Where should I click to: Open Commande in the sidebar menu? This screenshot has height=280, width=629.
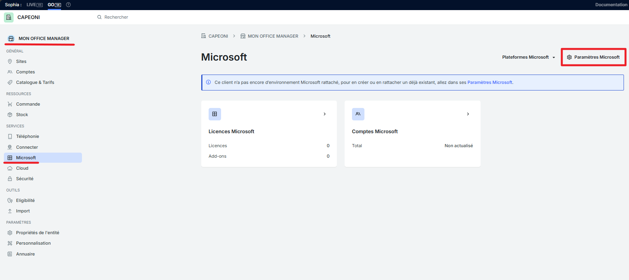coord(28,104)
